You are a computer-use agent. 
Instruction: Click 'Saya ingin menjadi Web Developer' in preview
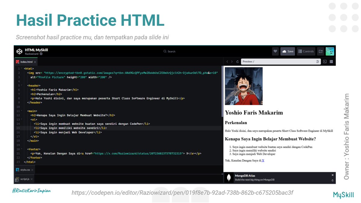[254, 154]
